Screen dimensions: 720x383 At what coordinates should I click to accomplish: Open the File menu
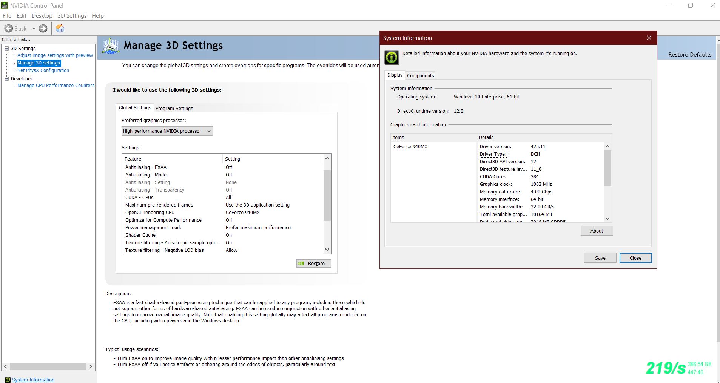point(7,15)
